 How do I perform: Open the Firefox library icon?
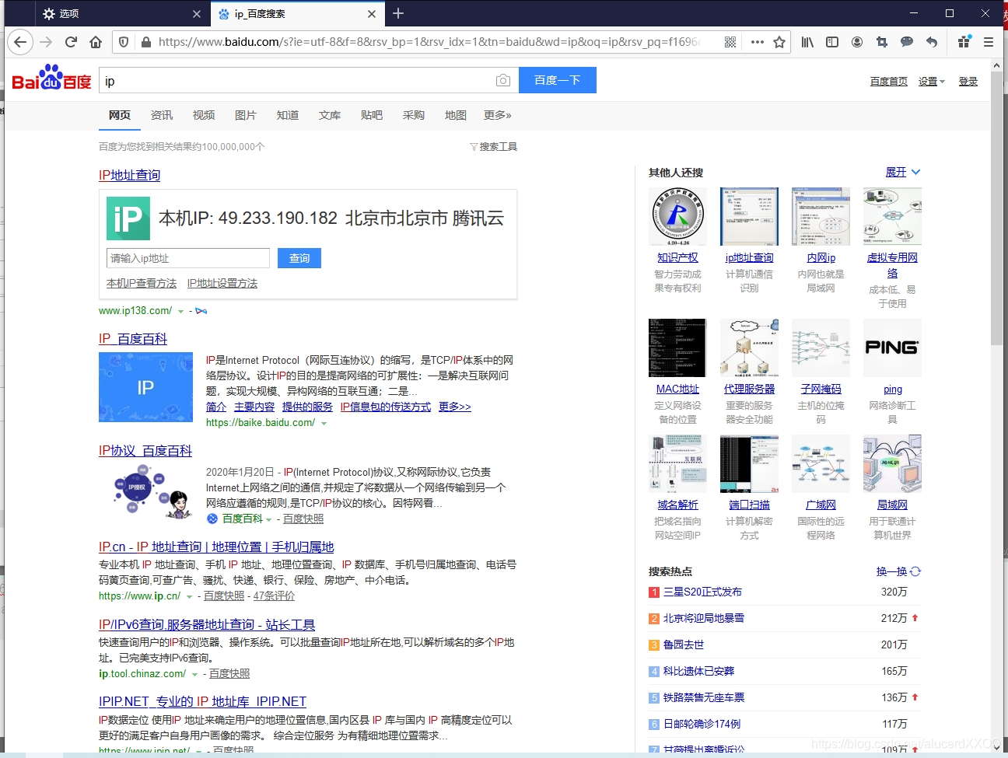[807, 42]
